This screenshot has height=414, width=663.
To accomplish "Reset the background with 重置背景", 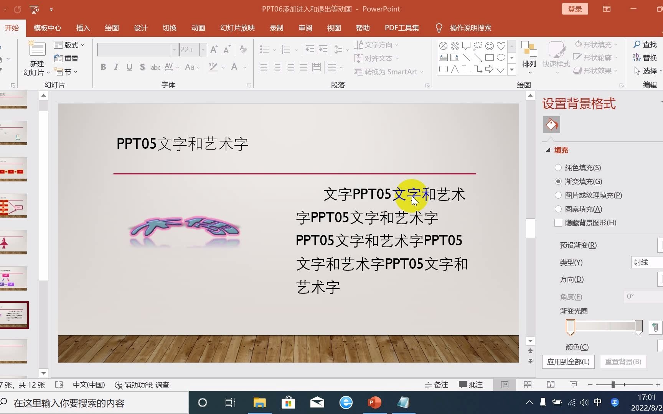I will click(623, 361).
